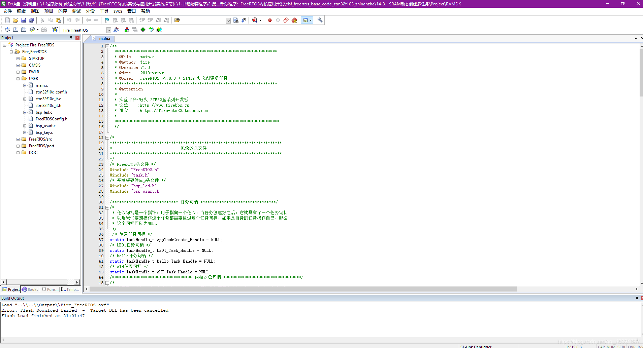This screenshot has height=348, width=643.
Task: Open the target selection dropdown arrow
Action: (108, 30)
